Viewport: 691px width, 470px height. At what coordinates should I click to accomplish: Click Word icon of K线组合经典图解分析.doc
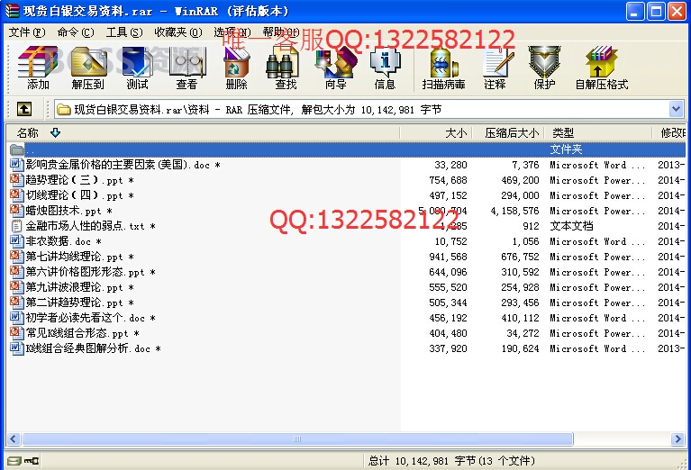point(17,348)
